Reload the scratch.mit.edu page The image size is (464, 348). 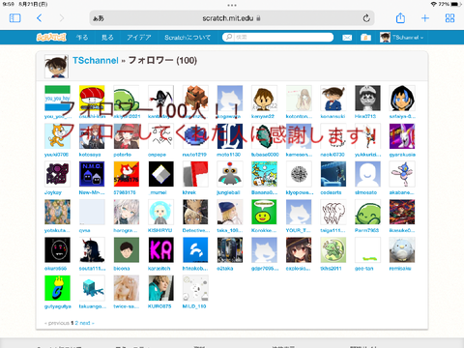pos(366,18)
